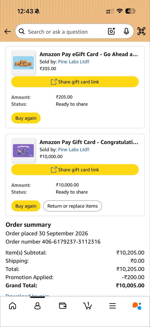
Task: Open the shopping cart icon
Action: pyautogui.click(x=87, y=306)
